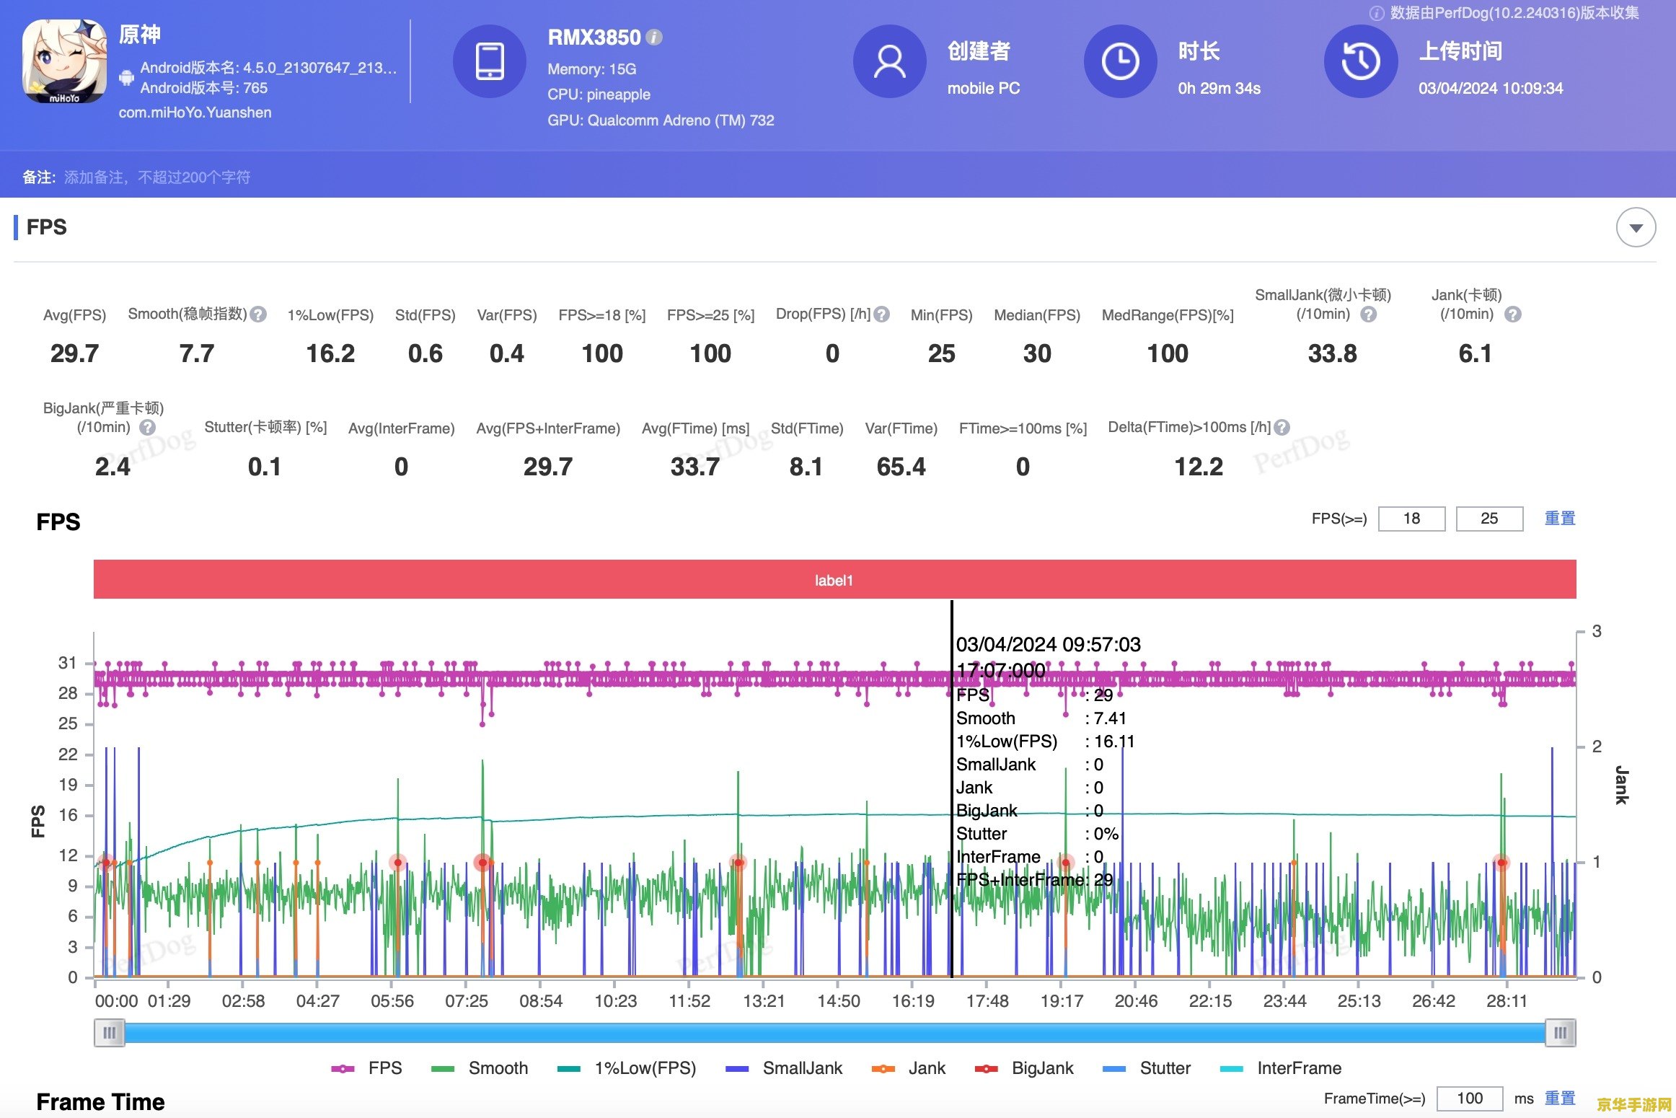Viewport: 1676px width, 1118px height.
Task: Click the notes field 添加备注
Action: [x=157, y=177]
